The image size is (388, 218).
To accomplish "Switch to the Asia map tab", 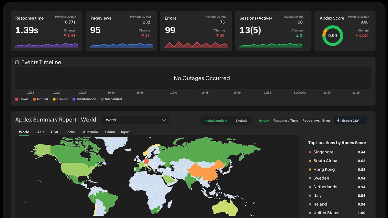I will [x=41, y=132].
